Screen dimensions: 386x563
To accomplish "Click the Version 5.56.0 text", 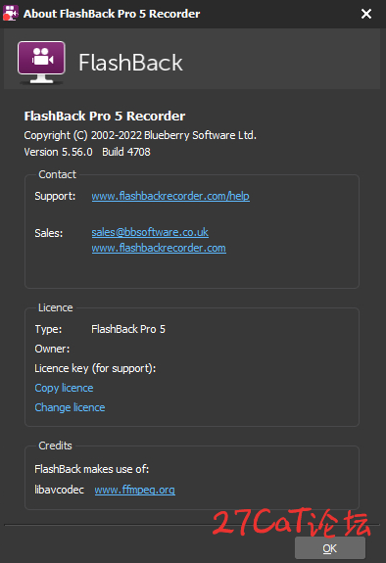I will coord(58,152).
